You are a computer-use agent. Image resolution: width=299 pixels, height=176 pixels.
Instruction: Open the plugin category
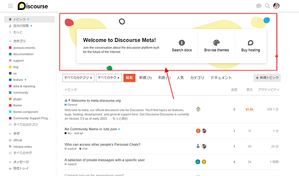(x=17, y=99)
